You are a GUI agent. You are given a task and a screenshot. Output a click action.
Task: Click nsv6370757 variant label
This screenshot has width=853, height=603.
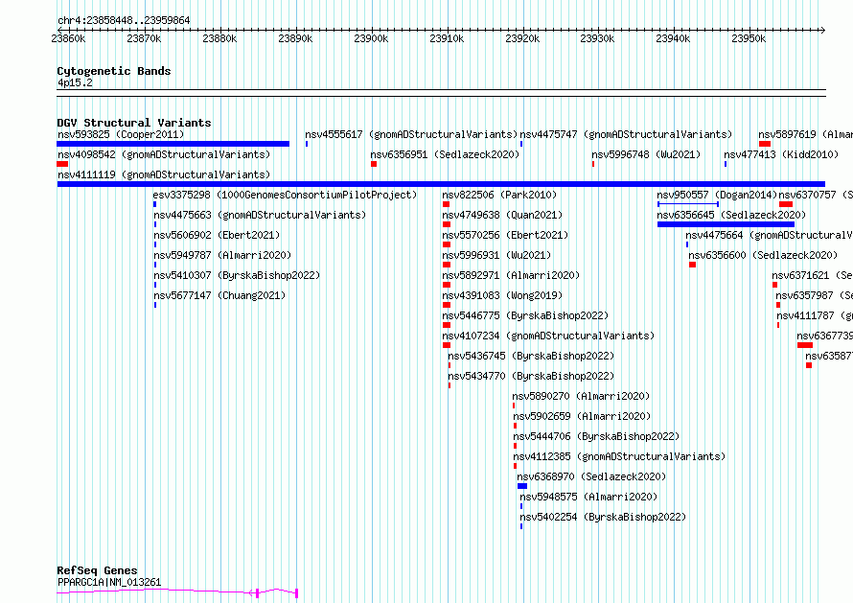tap(816, 195)
